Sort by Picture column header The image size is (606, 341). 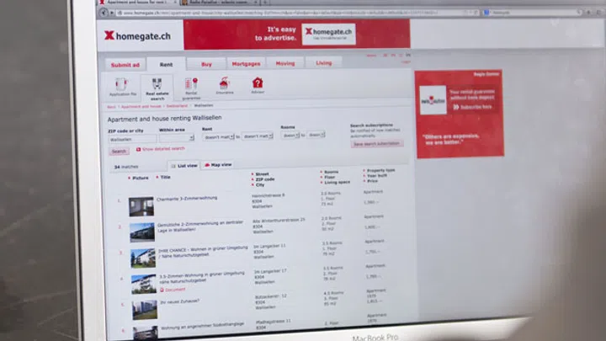(x=140, y=178)
